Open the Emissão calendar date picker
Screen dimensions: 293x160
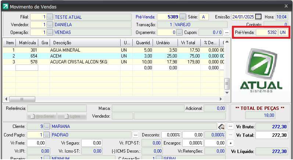tap(258, 17)
